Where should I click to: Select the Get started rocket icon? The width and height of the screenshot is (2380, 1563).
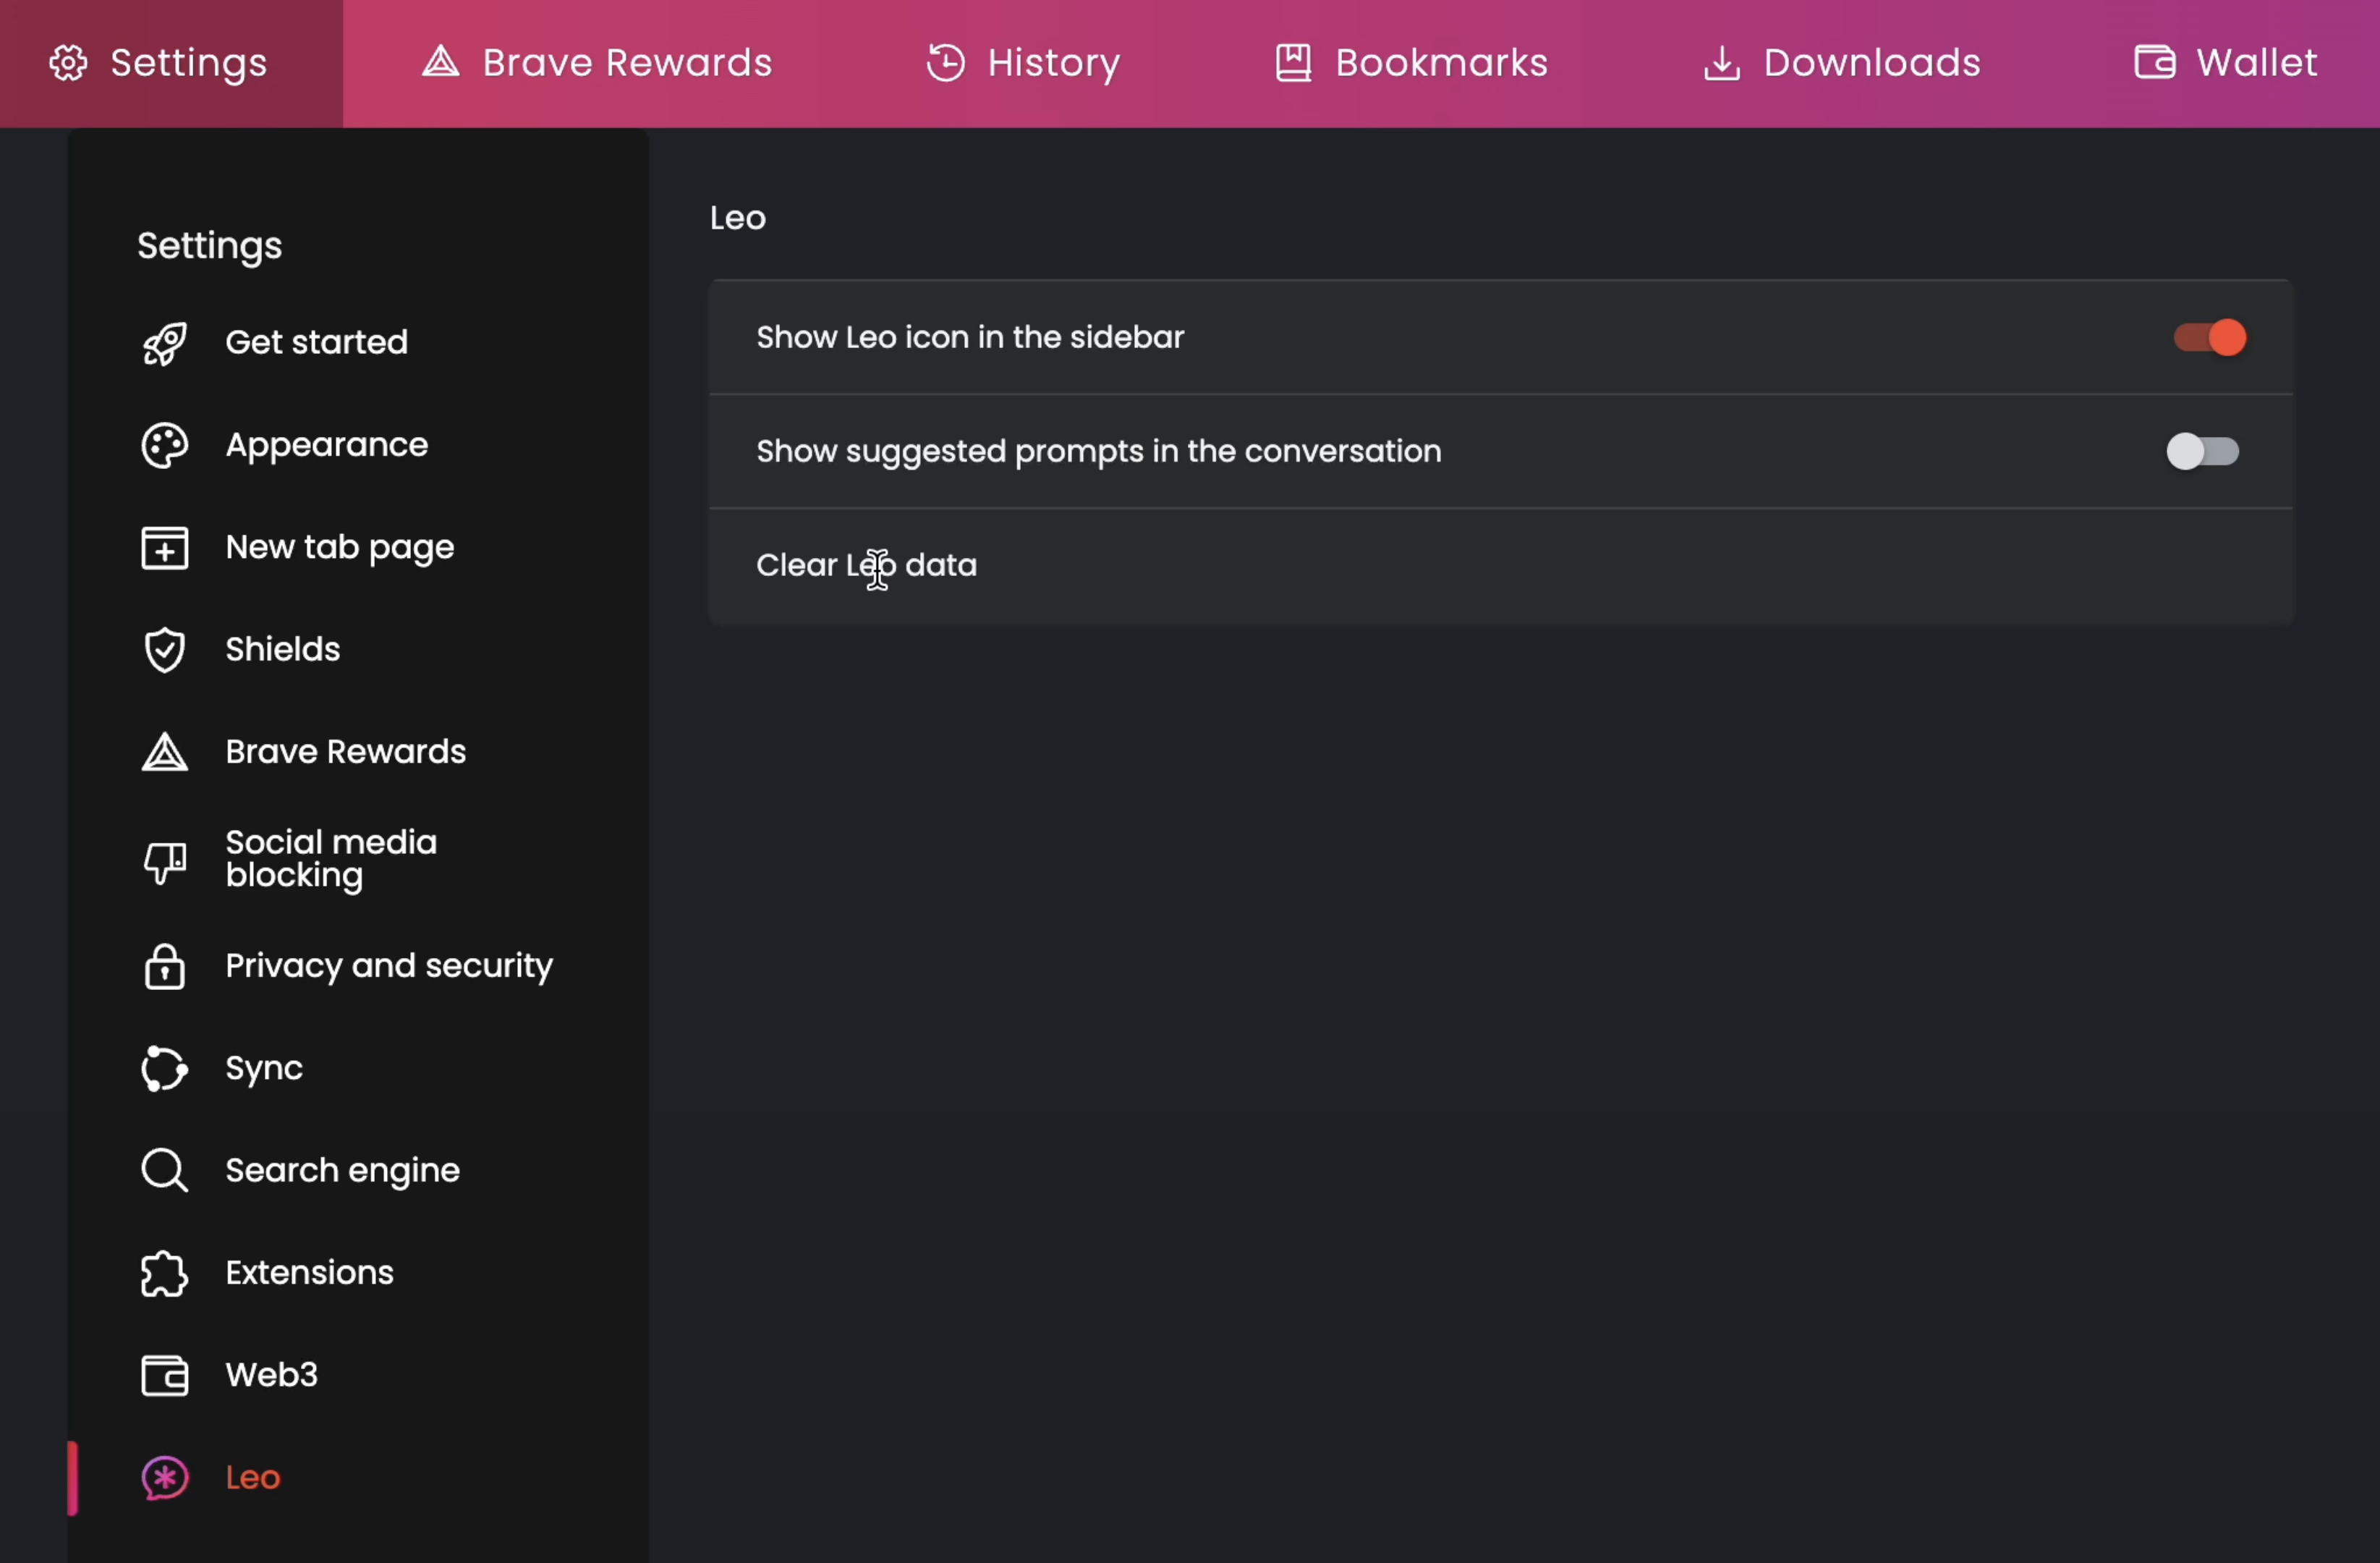pos(165,343)
